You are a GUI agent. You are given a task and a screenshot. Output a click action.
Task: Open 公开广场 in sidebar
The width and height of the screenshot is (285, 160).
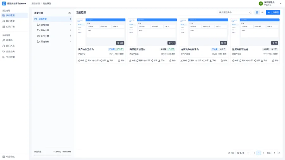click(14, 27)
